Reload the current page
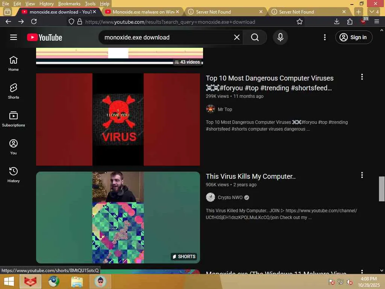 pyautogui.click(x=34, y=21)
